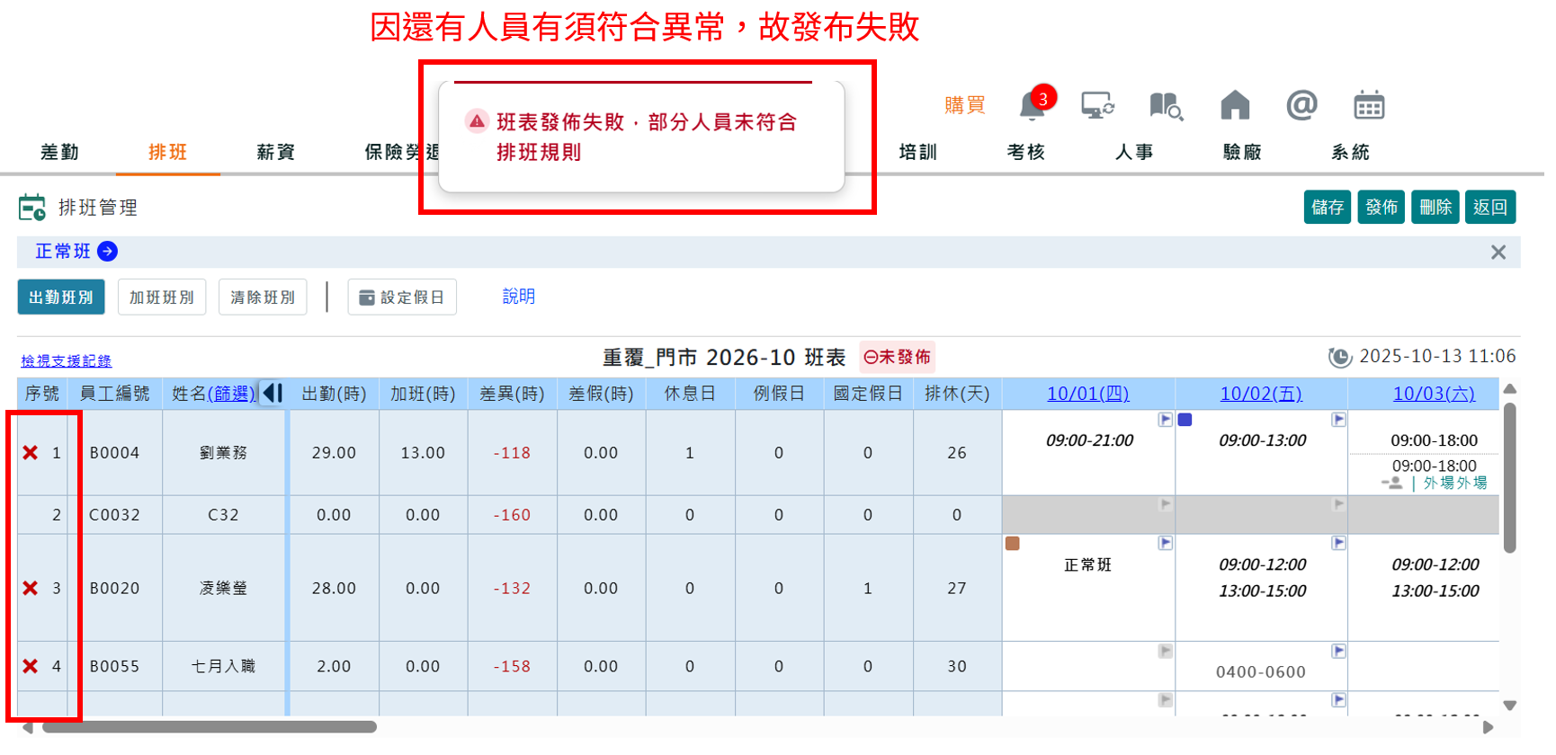Click red X error mark for 劉業務
Viewport: 1556px width, 755px height.
pyautogui.click(x=31, y=453)
